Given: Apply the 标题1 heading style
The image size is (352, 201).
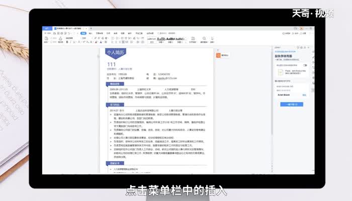Looking at the screenshot, I should pyautogui.click(x=161, y=40).
